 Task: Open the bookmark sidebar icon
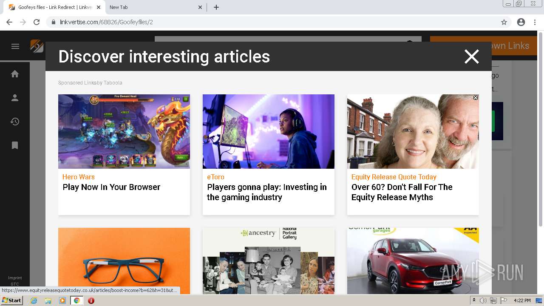point(15,145)
